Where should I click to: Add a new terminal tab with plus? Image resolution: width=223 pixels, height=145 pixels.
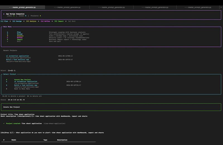click(221, 7)
